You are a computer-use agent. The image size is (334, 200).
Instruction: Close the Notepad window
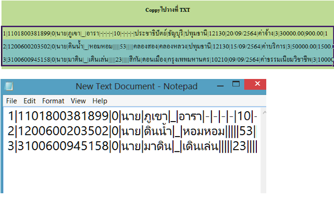257,84
